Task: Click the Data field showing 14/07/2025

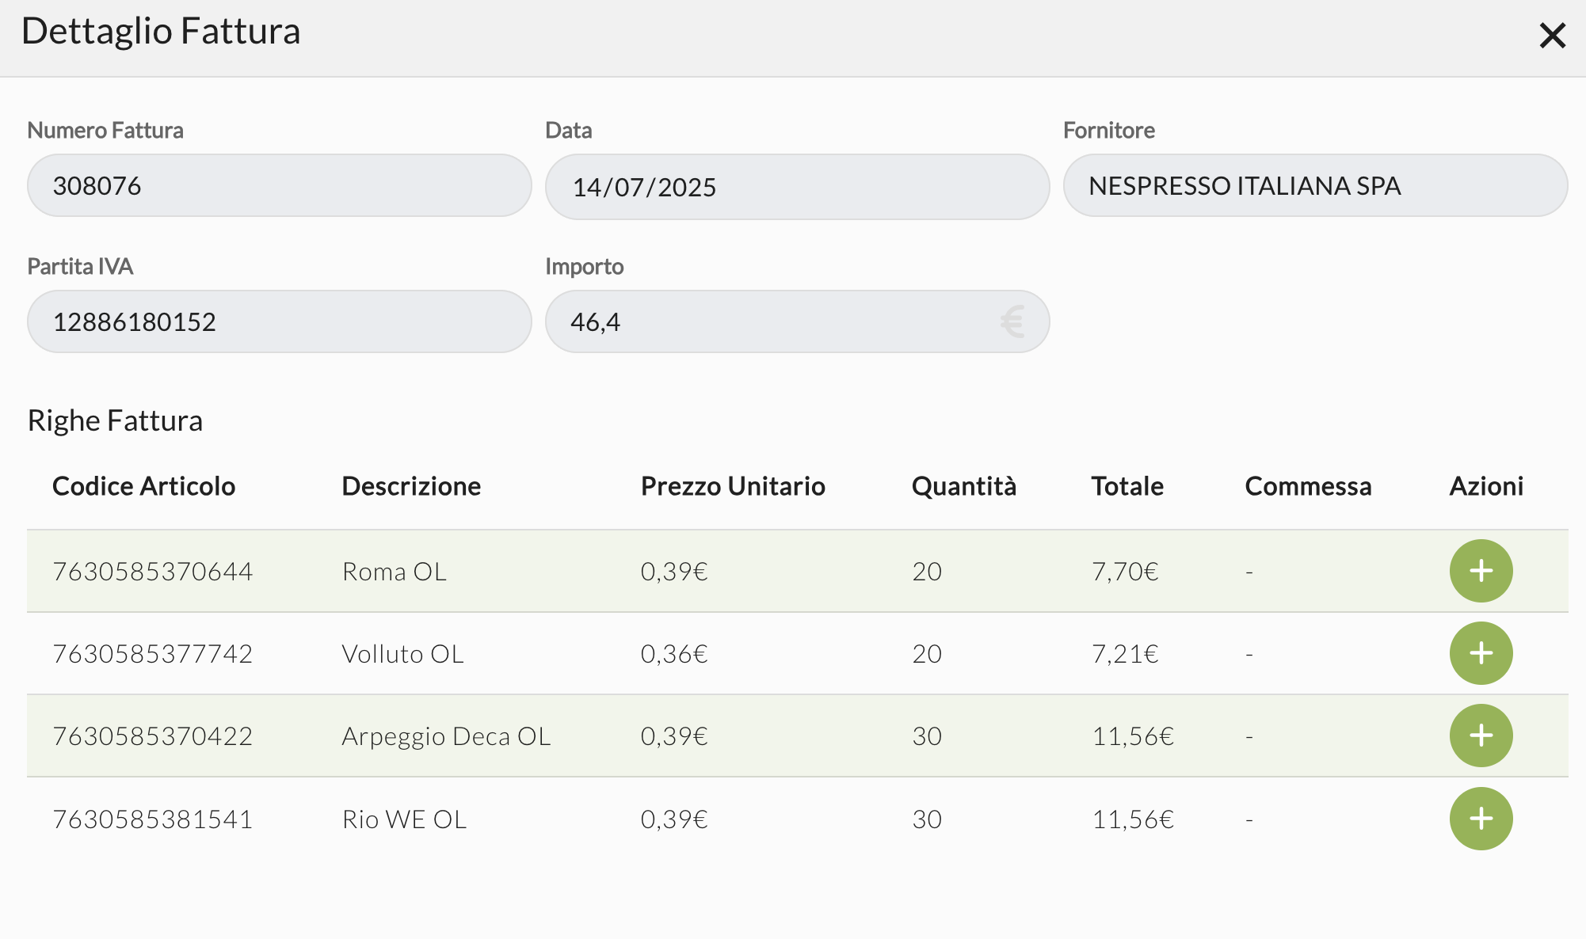Action: click(797, 187)
